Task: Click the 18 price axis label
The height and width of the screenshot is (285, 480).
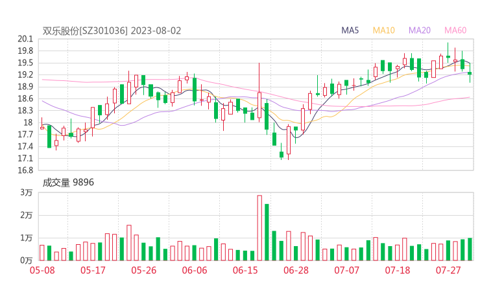Action: tap(28, 122)
